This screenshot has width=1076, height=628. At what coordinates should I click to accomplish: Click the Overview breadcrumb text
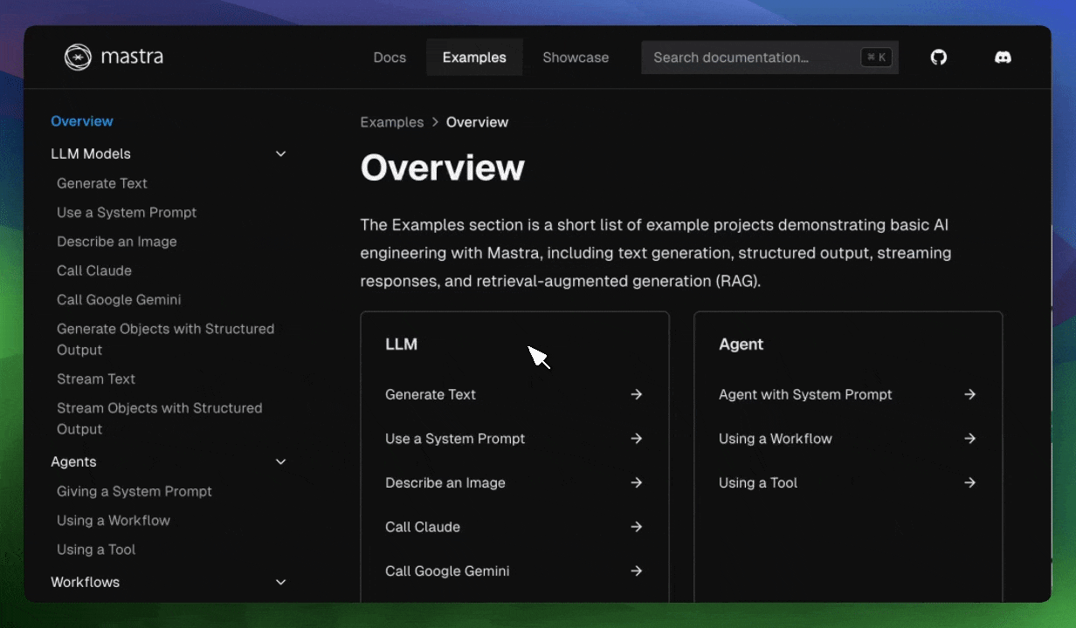point(477,122)
